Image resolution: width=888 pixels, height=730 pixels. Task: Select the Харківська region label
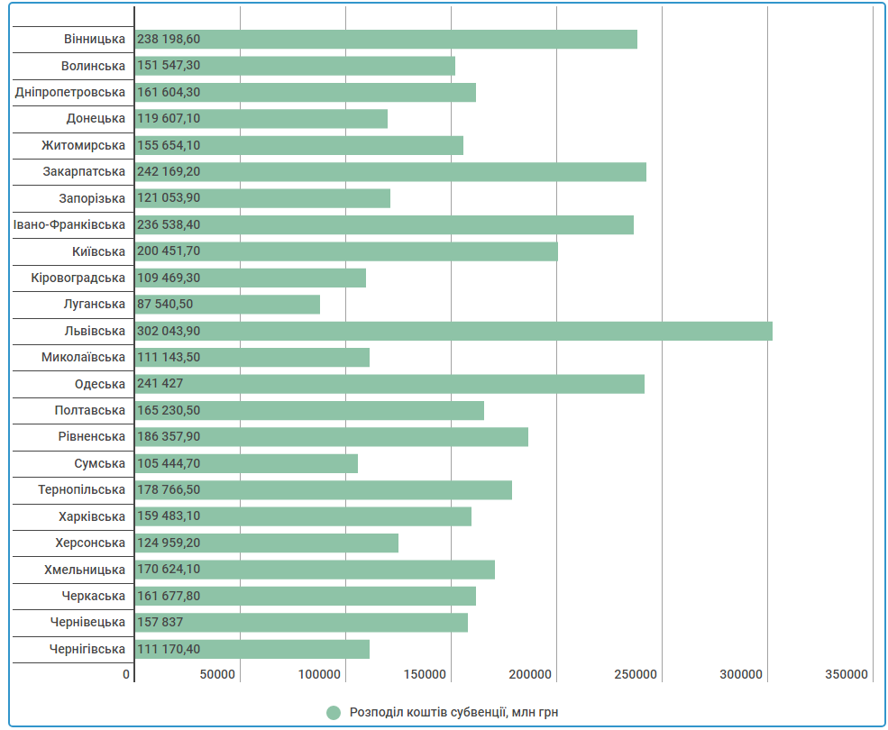click(91, 516)
